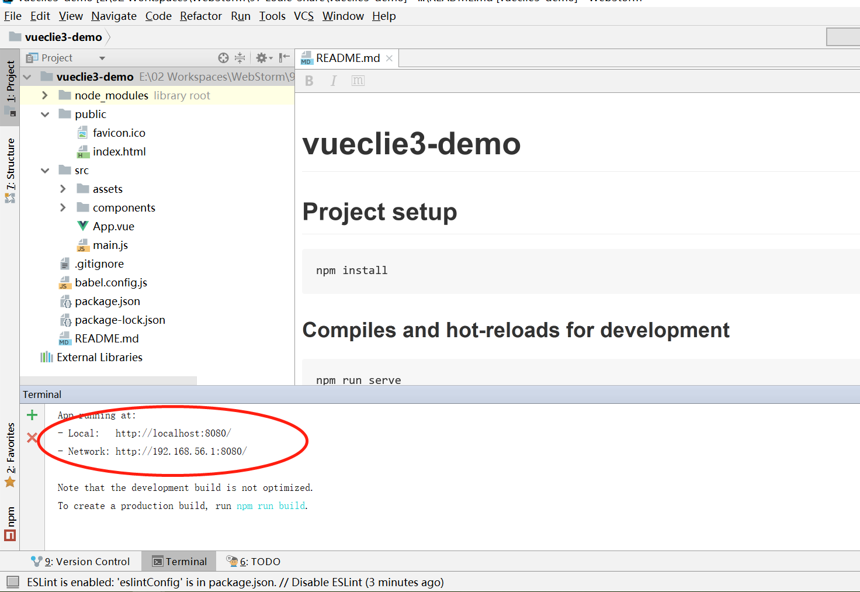Start new terminal session with plus icon
860x592 pixels.
[32, 414]
